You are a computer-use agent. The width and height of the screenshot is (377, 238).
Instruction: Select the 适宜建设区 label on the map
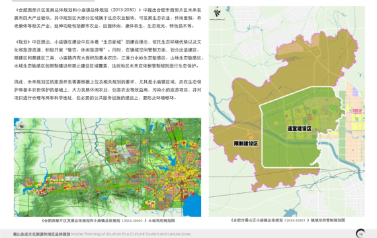click(x=300, y=129)
